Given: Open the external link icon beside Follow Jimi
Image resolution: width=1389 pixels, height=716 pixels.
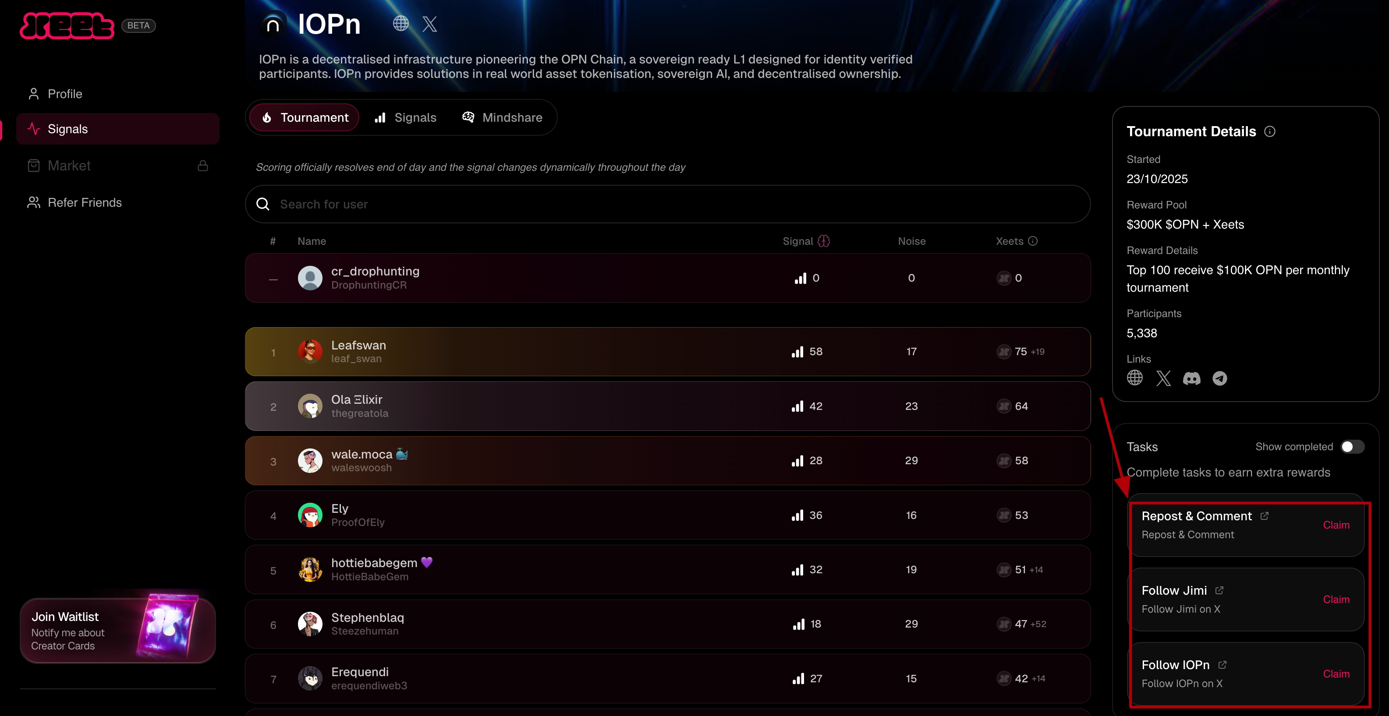Looking at the screenshot, I should point(1219,590).
